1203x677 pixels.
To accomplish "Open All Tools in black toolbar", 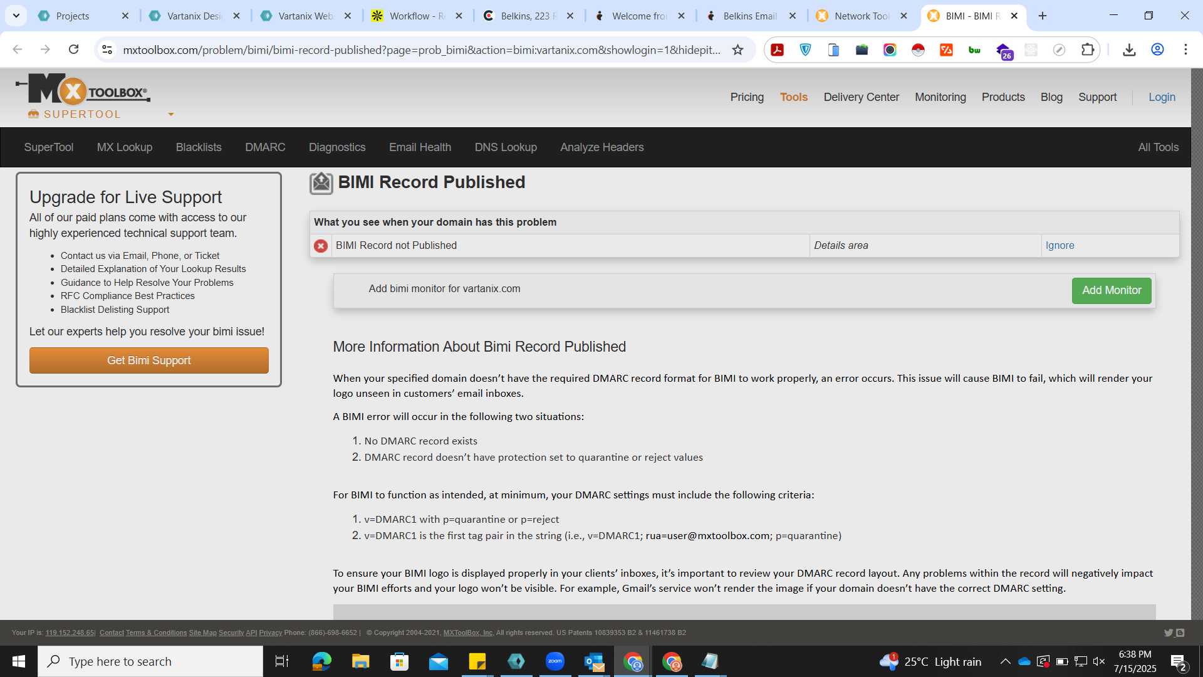I will (1158, 147).
